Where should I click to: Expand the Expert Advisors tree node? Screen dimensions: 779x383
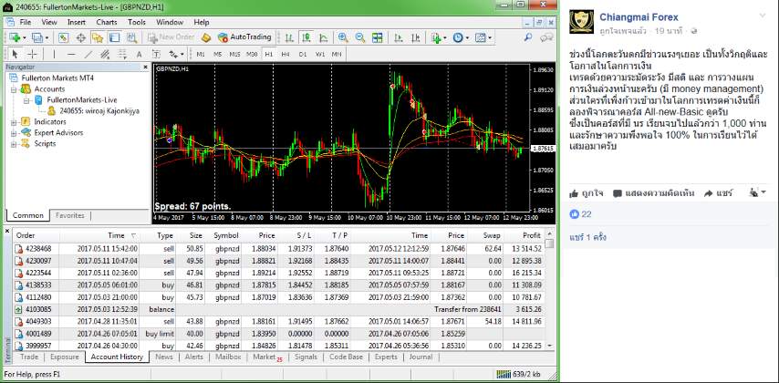click(x=14, y=133)
